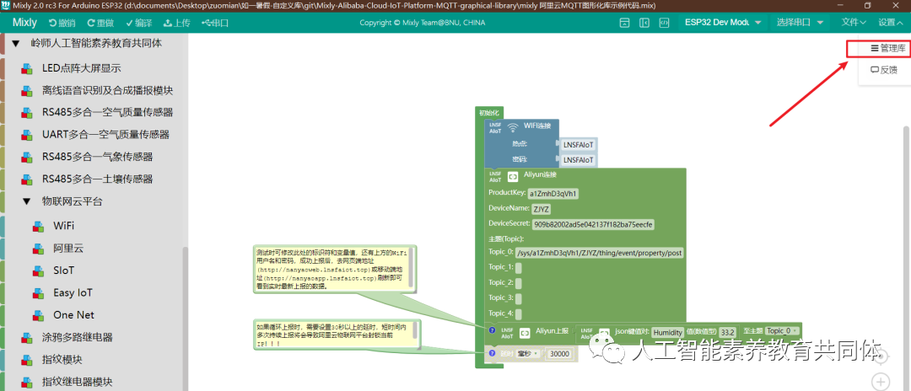This screenshot has width=911, height=391.
Task: Click the cube icon beside 阿里云
Action: point(38,249)
